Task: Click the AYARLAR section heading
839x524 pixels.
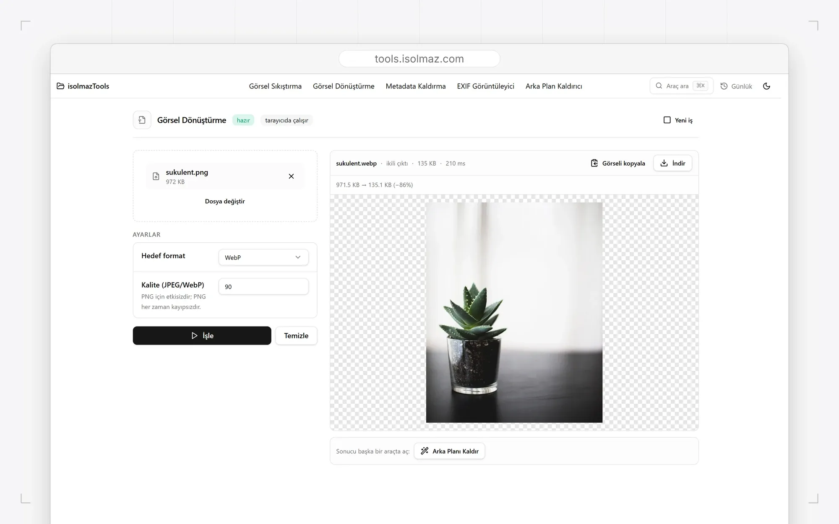Action: pyautogui.click(x=146, y=234)
